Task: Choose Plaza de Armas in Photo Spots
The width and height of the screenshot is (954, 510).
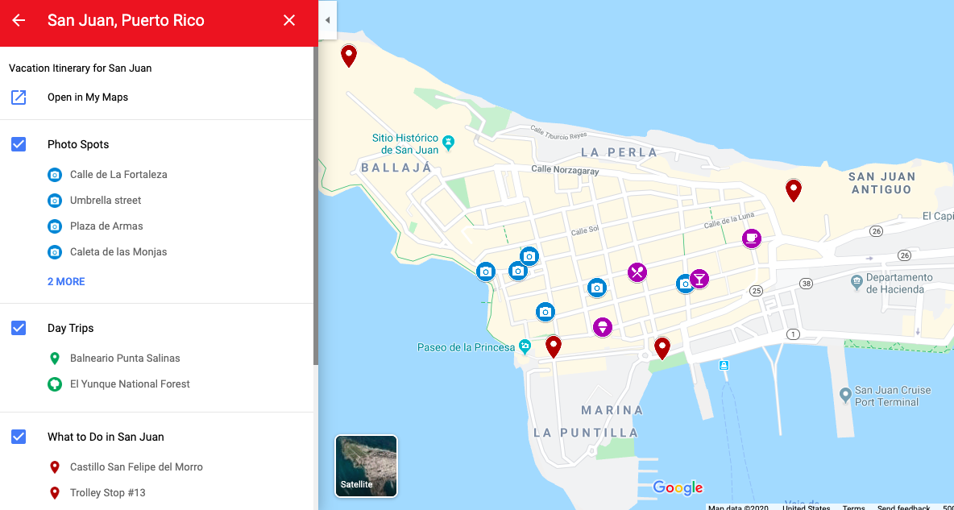Action: pyautogui.click(x=106, y=226)
